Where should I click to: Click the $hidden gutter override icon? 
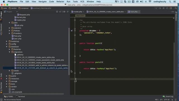72,31
